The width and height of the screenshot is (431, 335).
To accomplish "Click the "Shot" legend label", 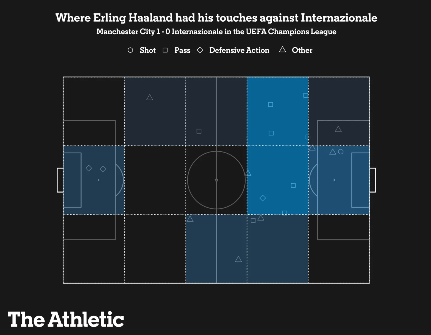I will tap(148, 50).
